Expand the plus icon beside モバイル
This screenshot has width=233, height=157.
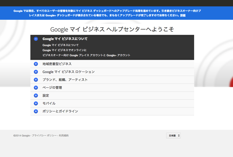(x=36, y=103)
